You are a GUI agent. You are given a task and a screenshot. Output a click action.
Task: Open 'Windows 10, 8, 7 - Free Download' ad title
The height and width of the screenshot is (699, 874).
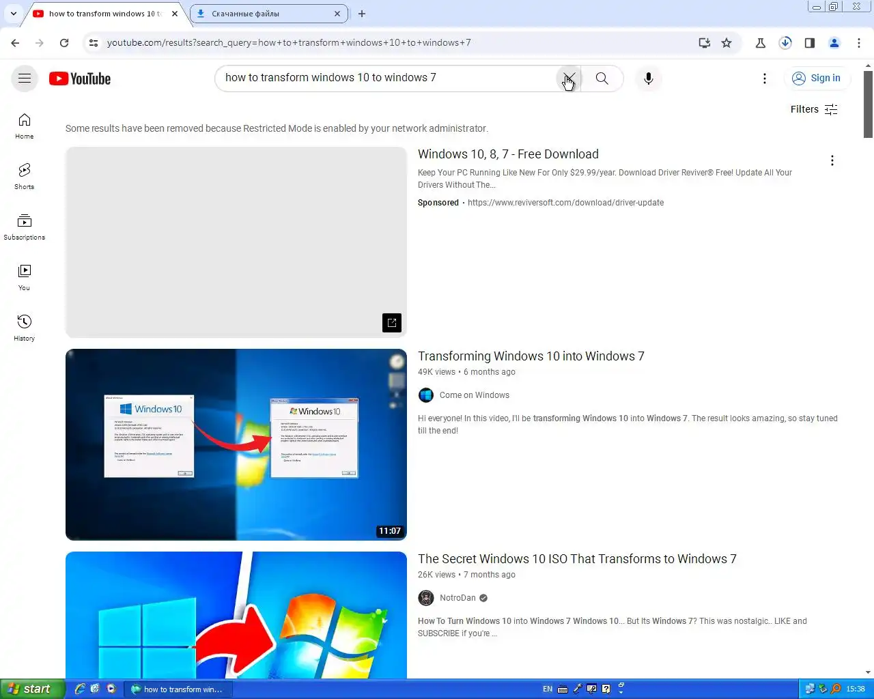[508, 154]
